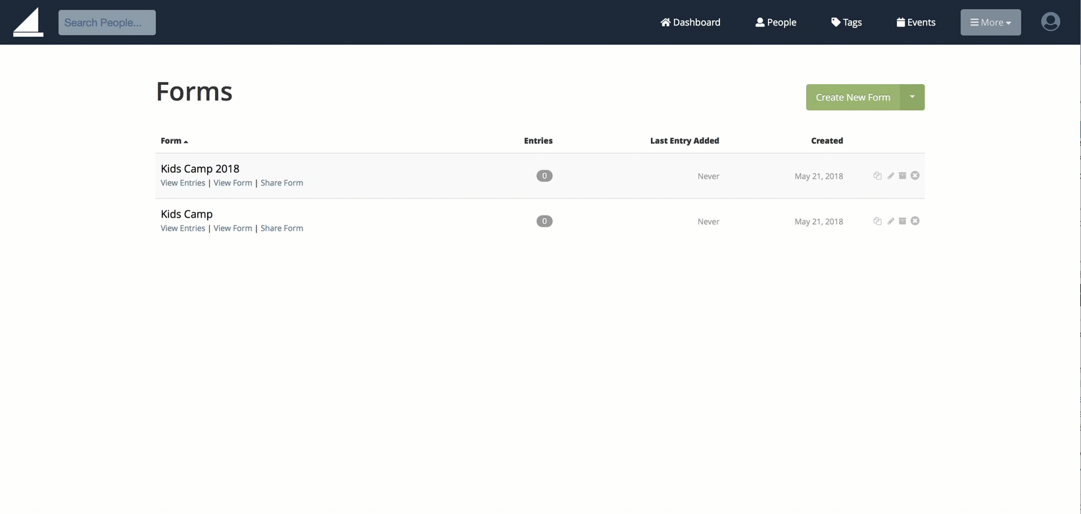Archive the Kids Camp 2018 form
1081x514 pixels.
[x=903, y=175]
